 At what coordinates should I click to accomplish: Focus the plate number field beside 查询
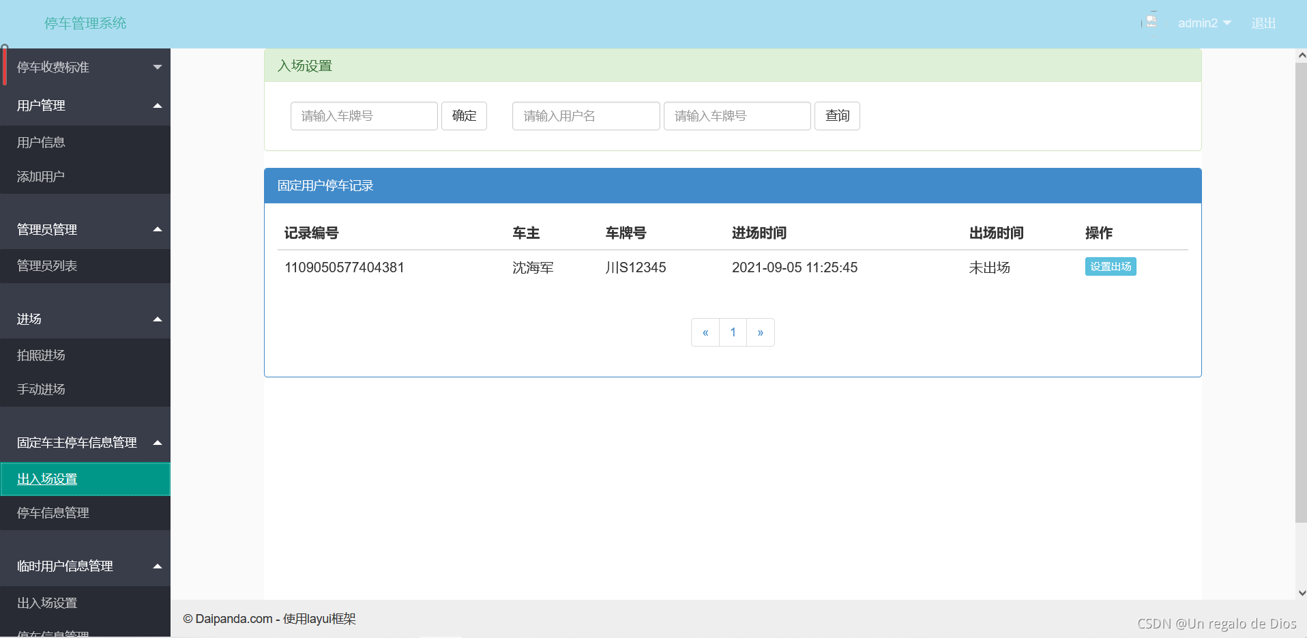click(x=737, y=116)
